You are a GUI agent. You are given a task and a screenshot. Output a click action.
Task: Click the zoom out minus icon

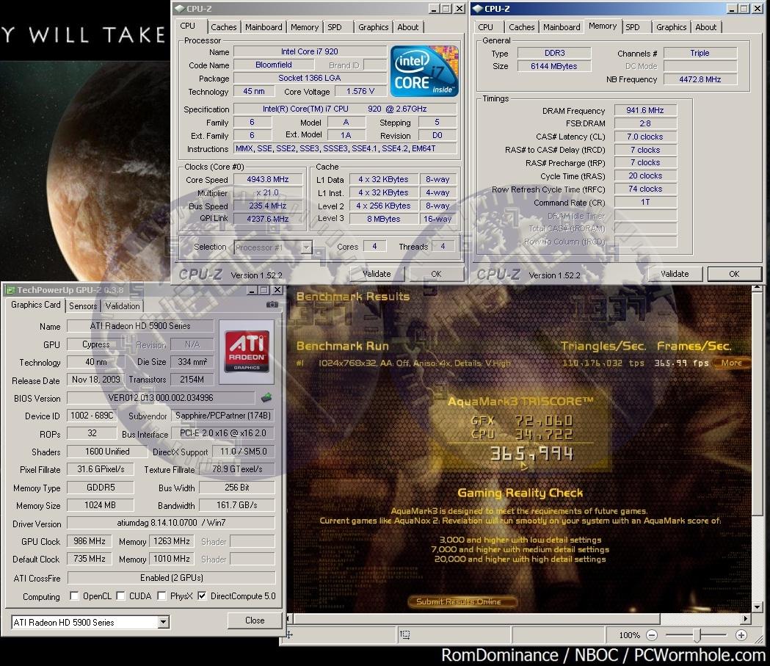pyautogui.click(x=652, y=635)
